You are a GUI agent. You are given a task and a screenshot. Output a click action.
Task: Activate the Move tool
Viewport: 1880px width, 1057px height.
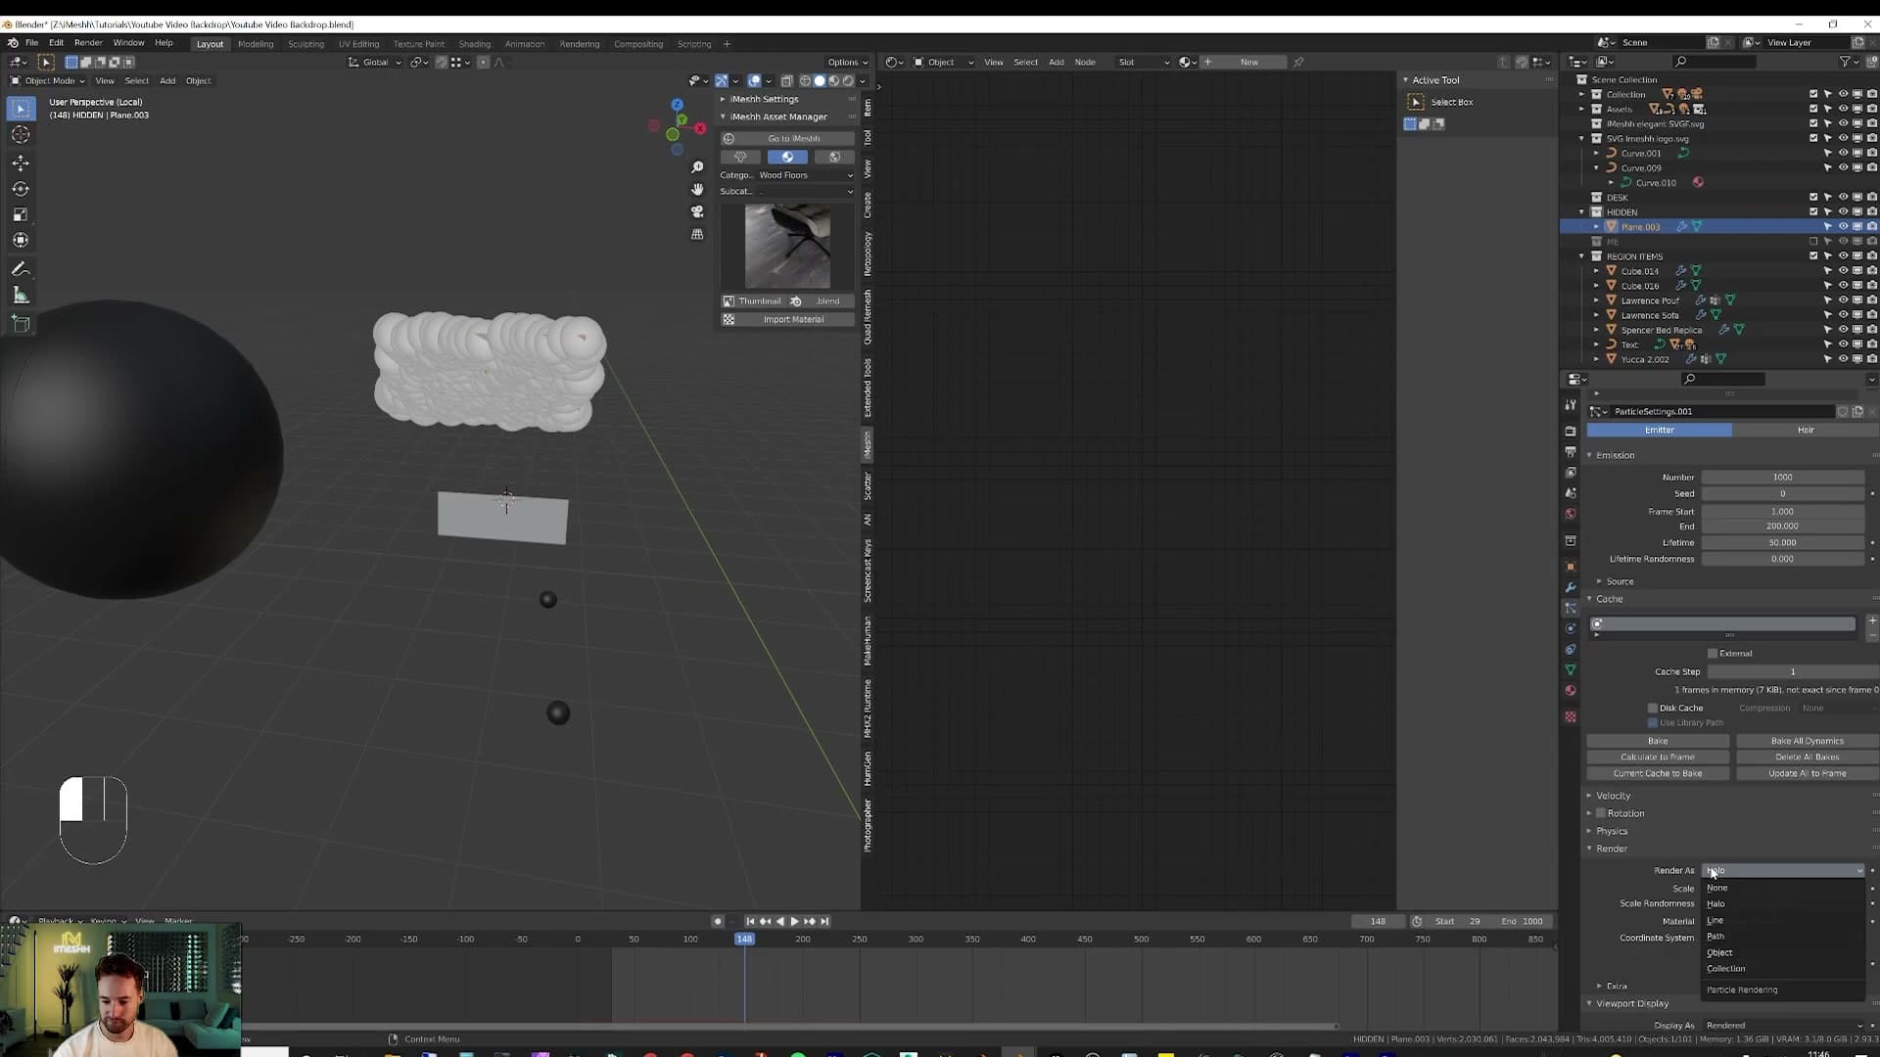click(21, 162)
